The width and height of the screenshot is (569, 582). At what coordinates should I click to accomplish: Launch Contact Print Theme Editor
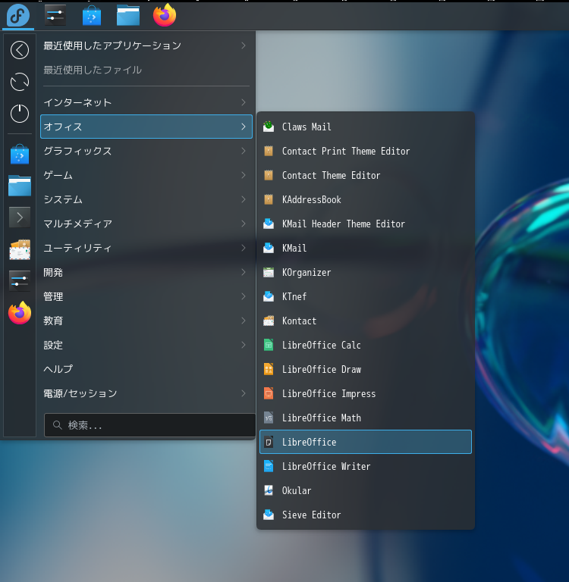(366, 151)
